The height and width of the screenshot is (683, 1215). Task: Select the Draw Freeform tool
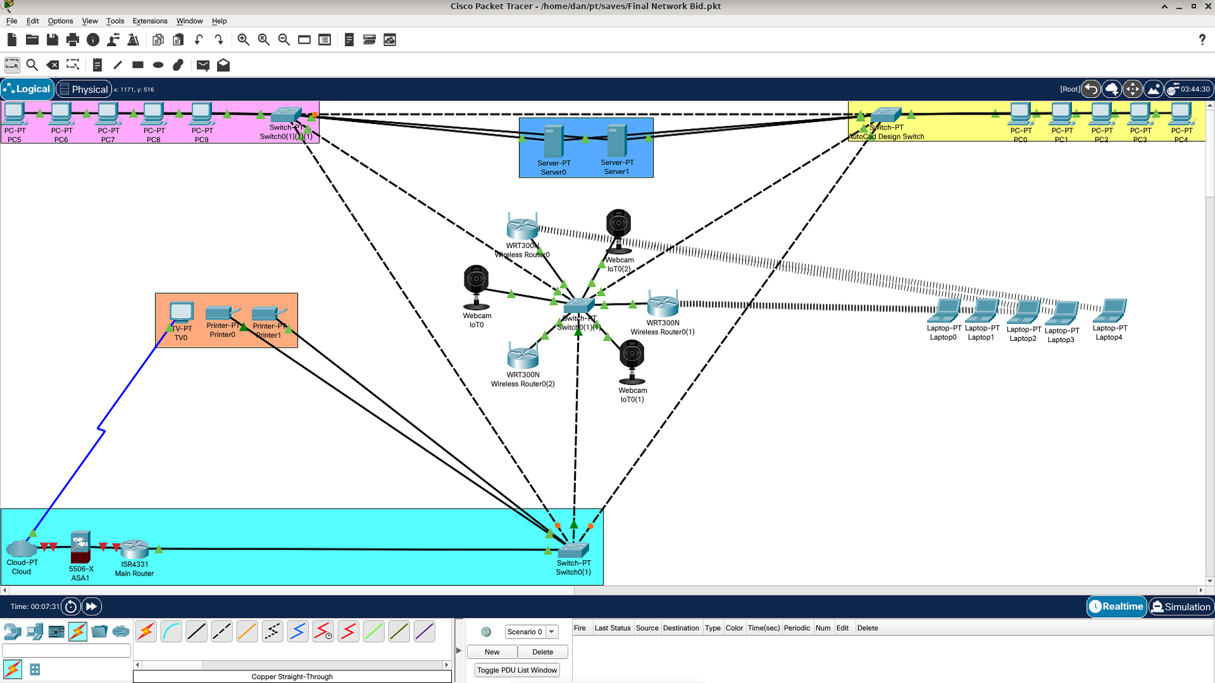point(178,65)
